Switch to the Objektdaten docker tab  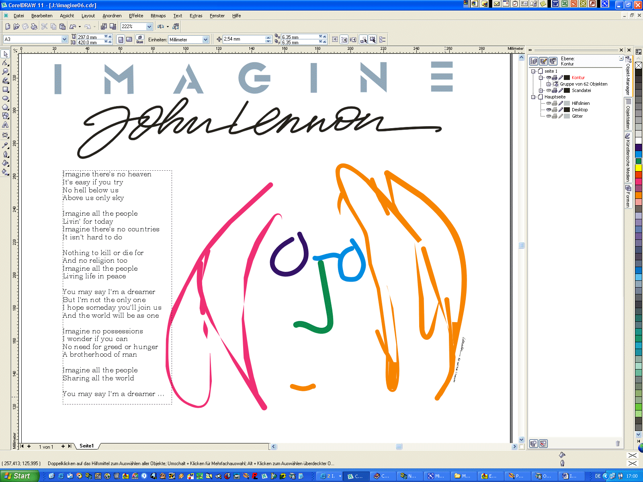tap(628, 114)
